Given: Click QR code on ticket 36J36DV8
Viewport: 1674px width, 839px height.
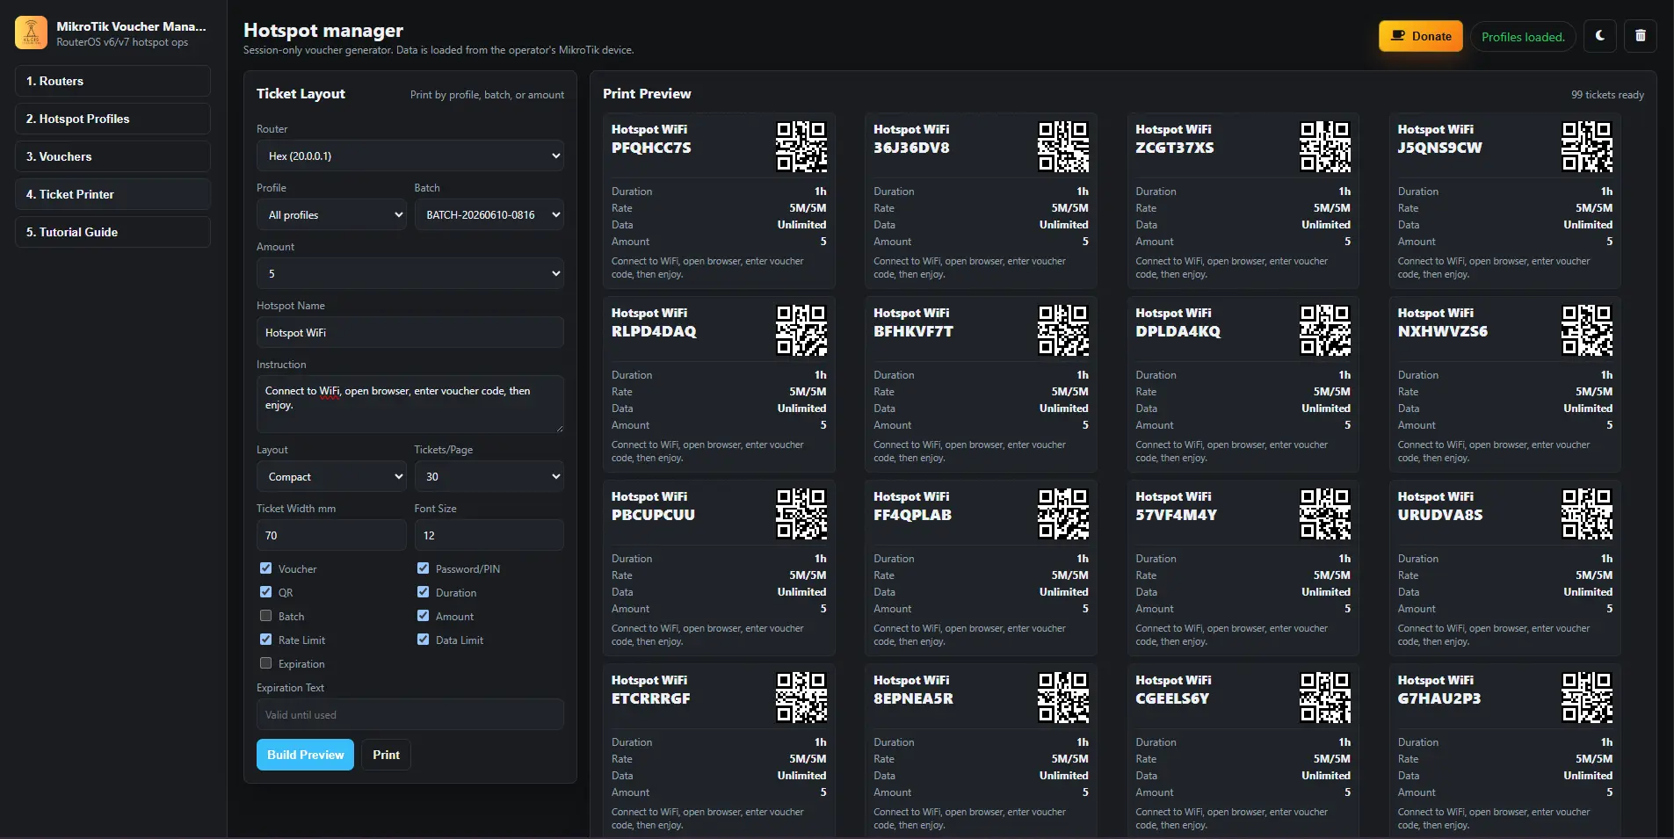Looking at the screenshot, I should [x=1063, y=147].
